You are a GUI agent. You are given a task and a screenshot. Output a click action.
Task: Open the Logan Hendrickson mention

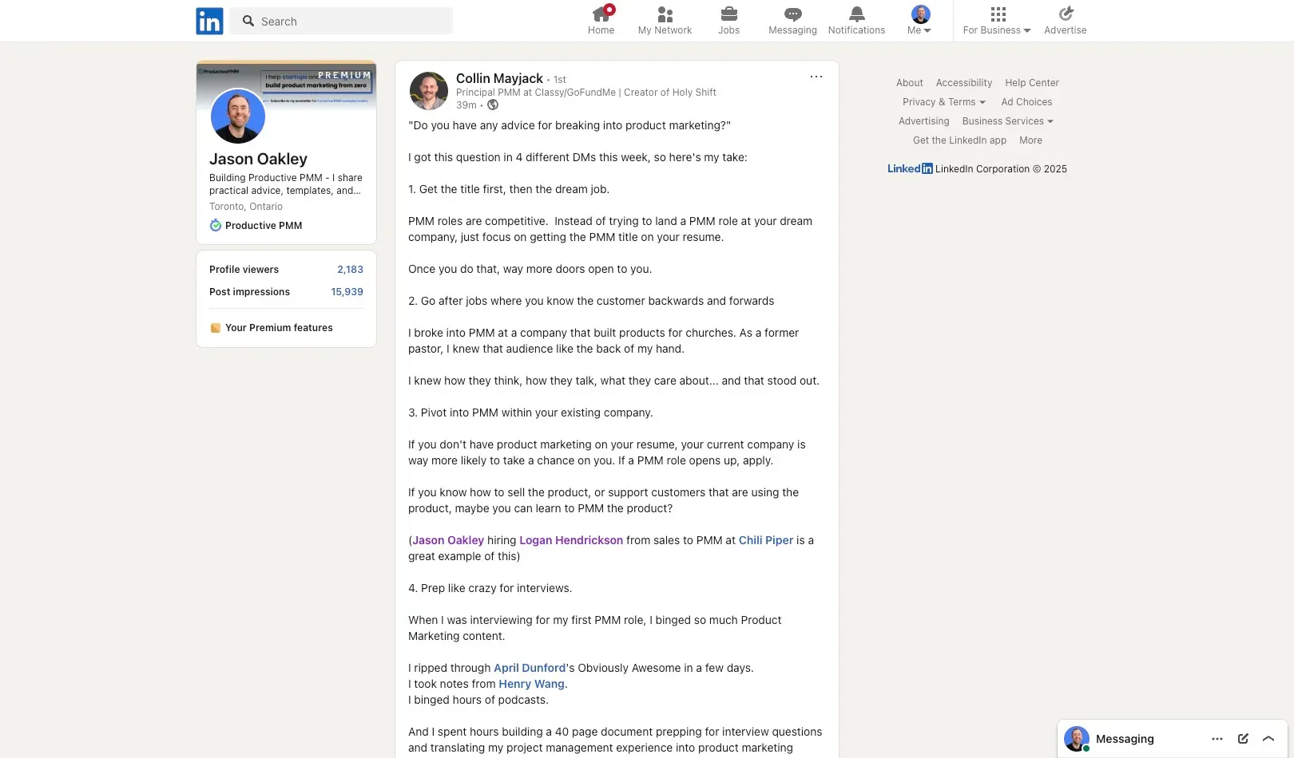coord(571,540)
